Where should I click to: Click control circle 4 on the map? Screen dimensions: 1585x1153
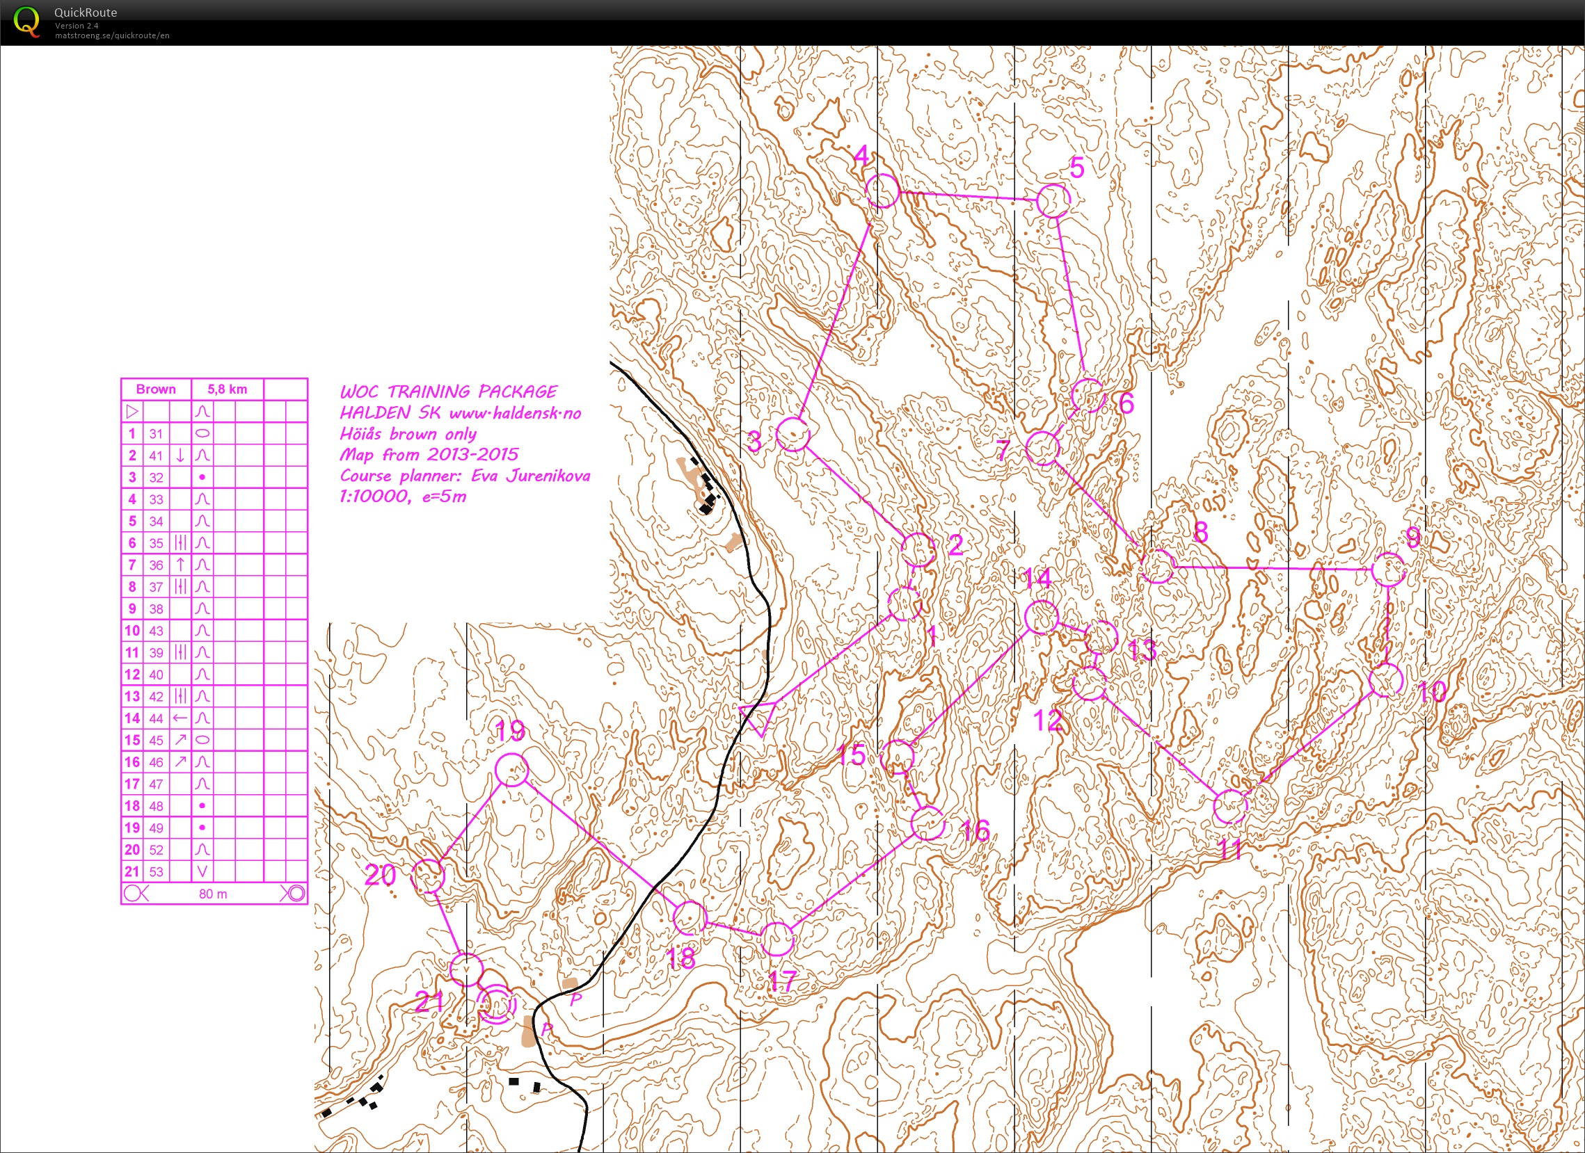(882, 191)
